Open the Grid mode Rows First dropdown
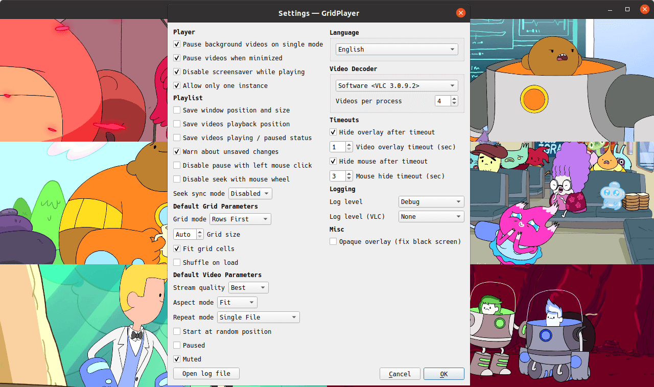The width and height of the screenshot is (654, 387). coord(240,219)
